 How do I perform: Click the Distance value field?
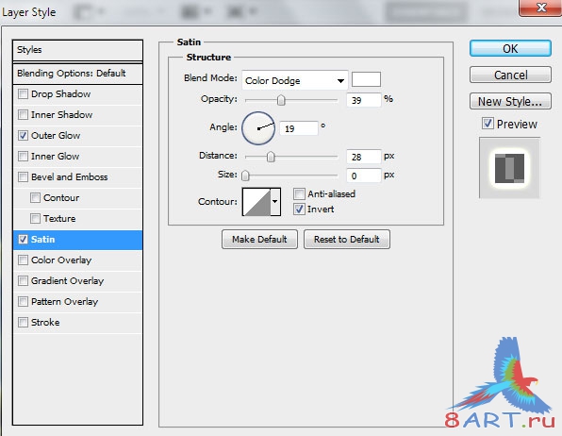click(x=363, y=157)
